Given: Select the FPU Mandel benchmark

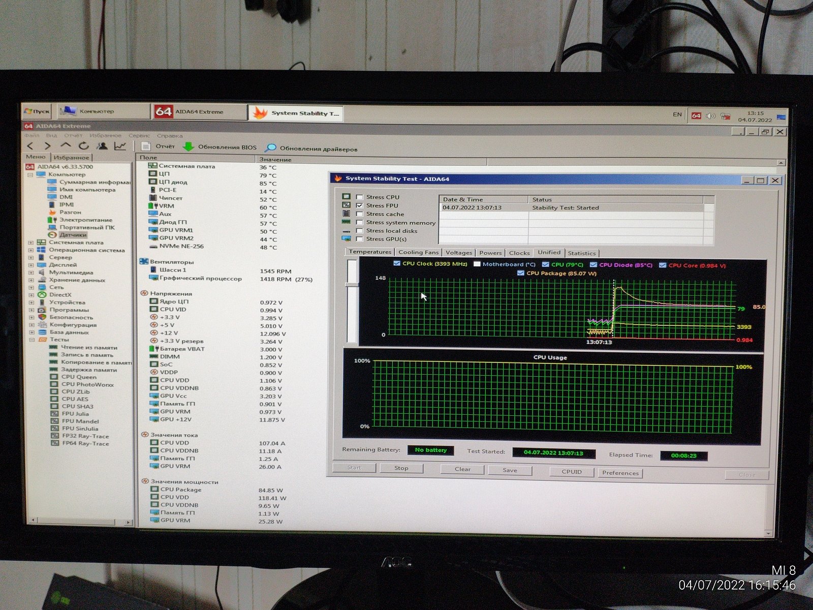Looking at the screenshot, I should [x=75, y=421].
